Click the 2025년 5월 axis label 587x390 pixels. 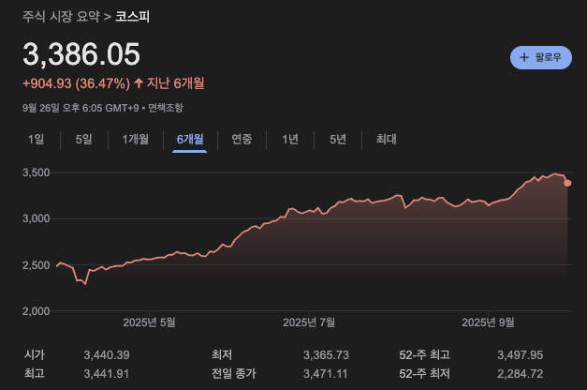click(x=149, y=322)
